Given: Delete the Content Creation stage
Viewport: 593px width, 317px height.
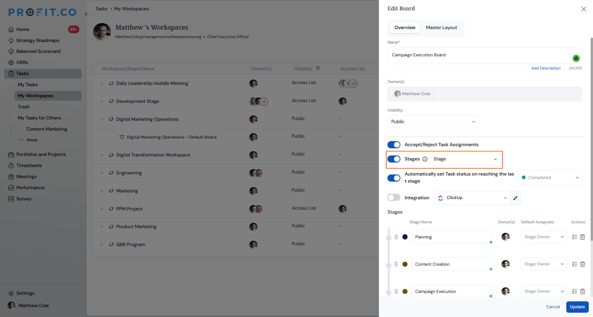Looking at the screenshot, I should [583, 264].
